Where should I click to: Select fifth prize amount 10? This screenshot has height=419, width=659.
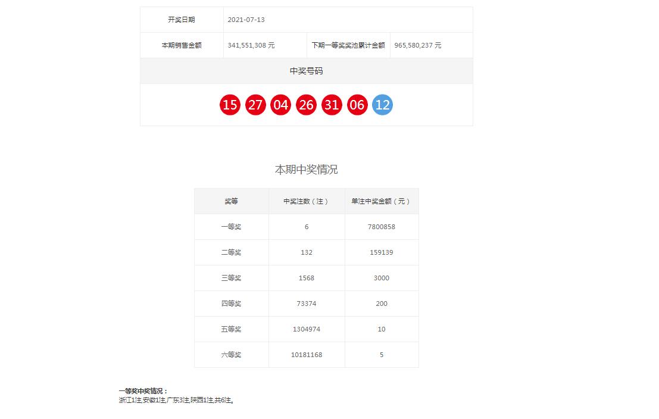(382, 330)
